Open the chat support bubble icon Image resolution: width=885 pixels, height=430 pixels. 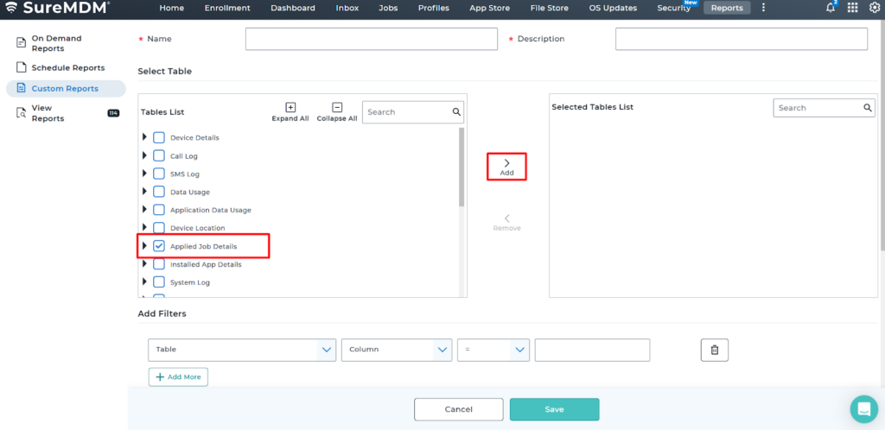863,408
